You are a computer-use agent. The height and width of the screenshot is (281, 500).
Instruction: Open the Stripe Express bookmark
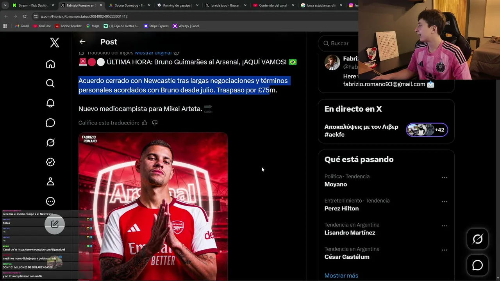[x=156, y=26]
